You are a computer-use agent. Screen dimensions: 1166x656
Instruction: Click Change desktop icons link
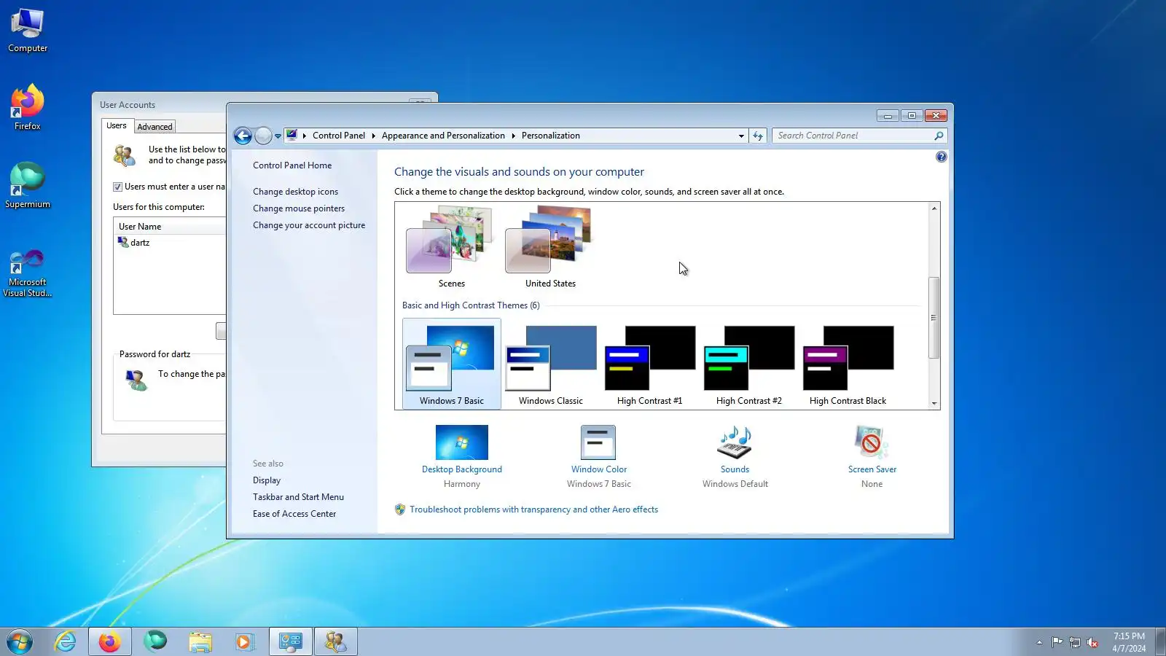coord(295,192)
